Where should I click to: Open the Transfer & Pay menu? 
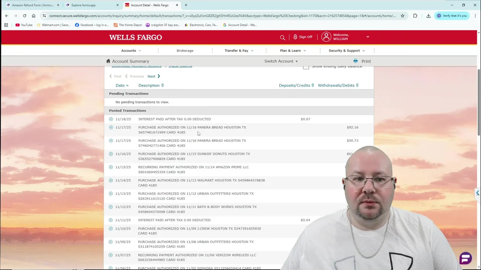coord(239,51)
